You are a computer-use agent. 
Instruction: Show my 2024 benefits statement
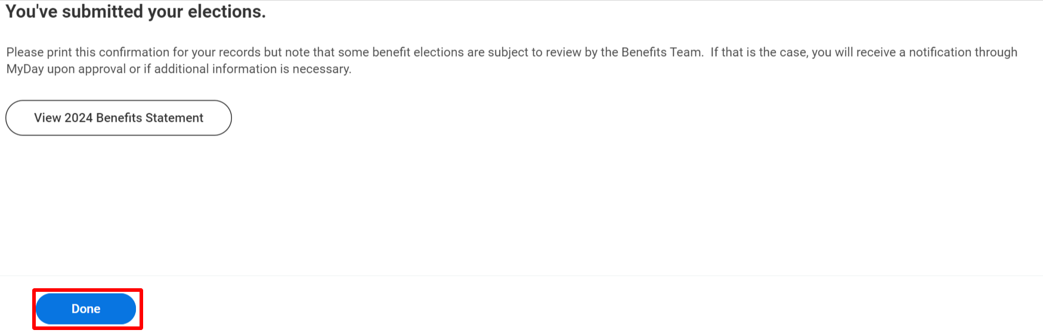119,118
